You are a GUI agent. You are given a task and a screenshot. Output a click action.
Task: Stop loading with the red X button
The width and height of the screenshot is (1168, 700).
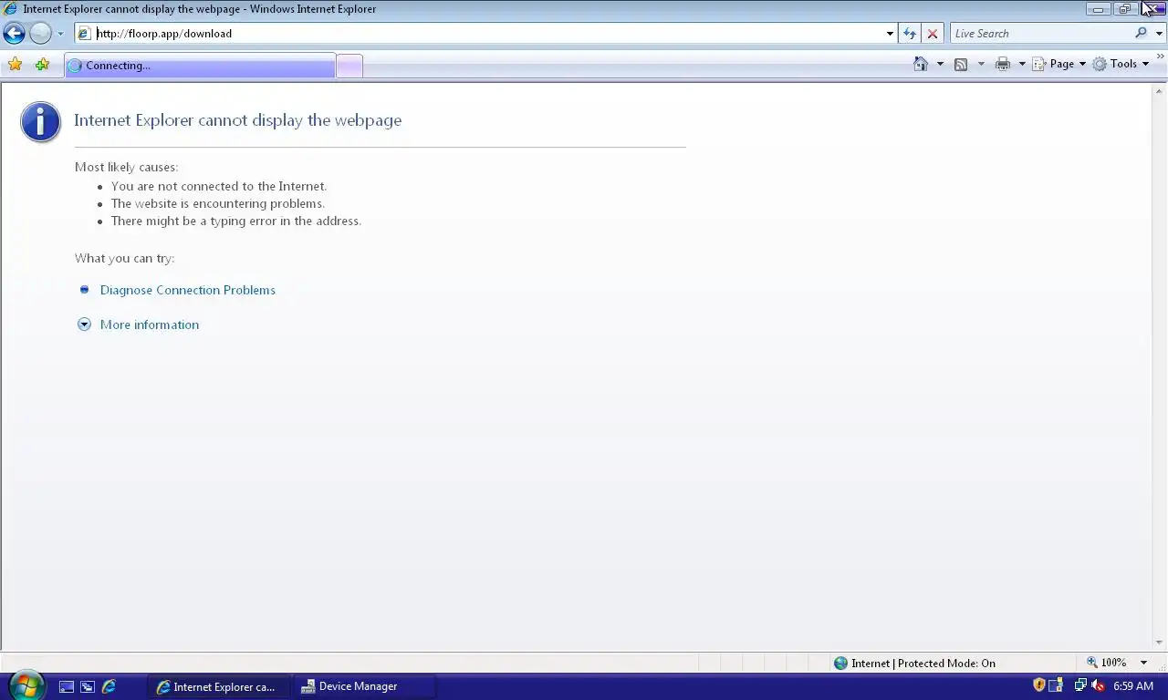932,34
